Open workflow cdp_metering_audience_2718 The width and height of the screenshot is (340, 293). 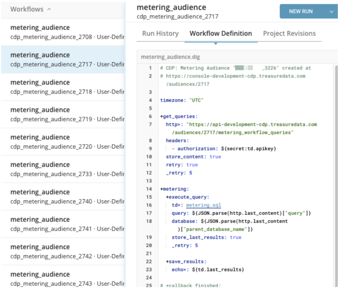pos(63,87)
